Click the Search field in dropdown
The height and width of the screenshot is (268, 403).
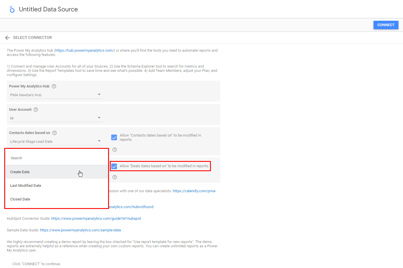[57, 158]
